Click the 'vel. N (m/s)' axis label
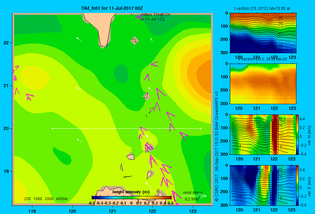This screenshot has width=315, height=214. click(x=310, y=136)
